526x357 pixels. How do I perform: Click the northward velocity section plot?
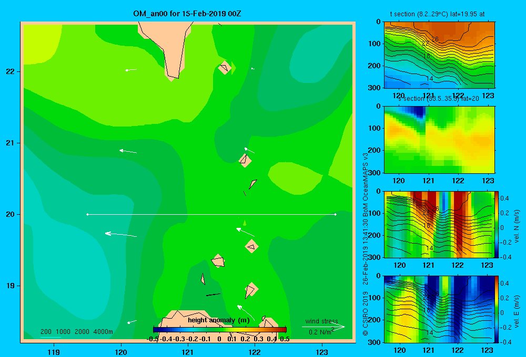click(439, 224)
